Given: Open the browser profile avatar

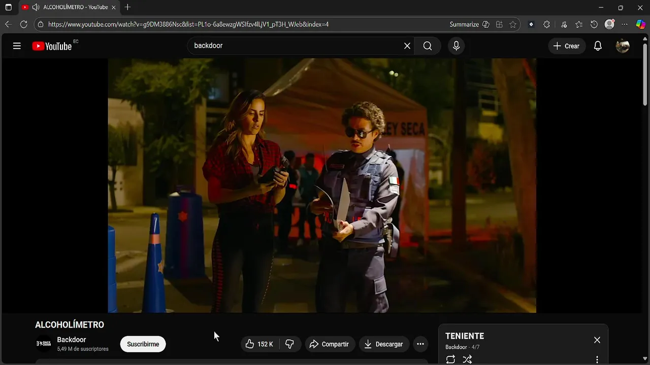Looking at the screenshot, I should 610,24.
